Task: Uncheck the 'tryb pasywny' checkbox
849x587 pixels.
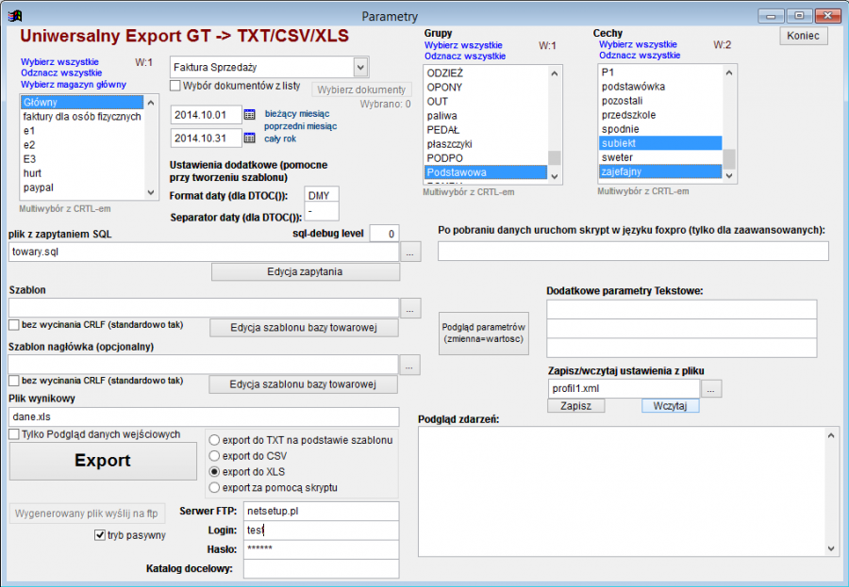Action: 100,535
